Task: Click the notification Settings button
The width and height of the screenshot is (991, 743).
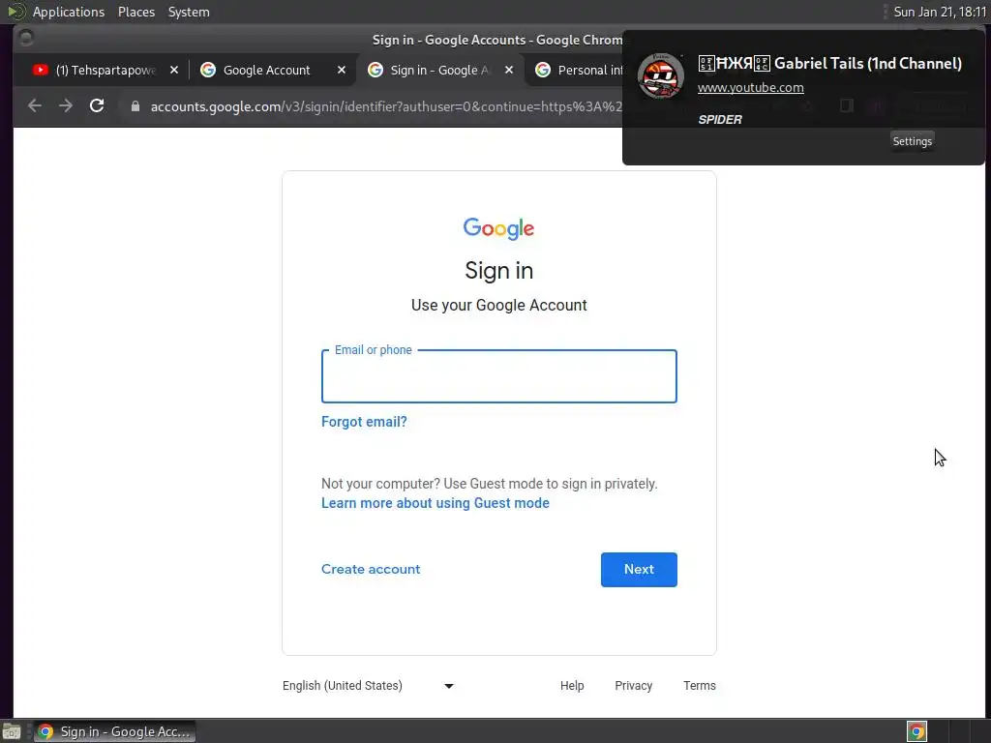Action: [912, 141]
